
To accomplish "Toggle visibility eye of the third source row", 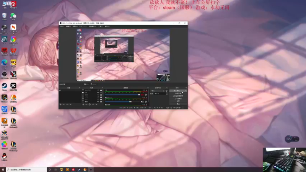I will click(98, 95).
